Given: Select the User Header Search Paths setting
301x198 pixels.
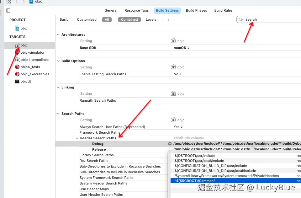Looking at the screenshot, I should (x=101, y=195).
